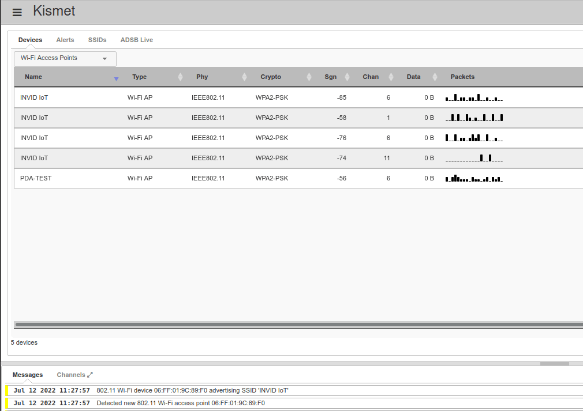The image size is (583, 411).
Task: Click the horizontal table scrollbar
Action: click(x=289, y=325)
